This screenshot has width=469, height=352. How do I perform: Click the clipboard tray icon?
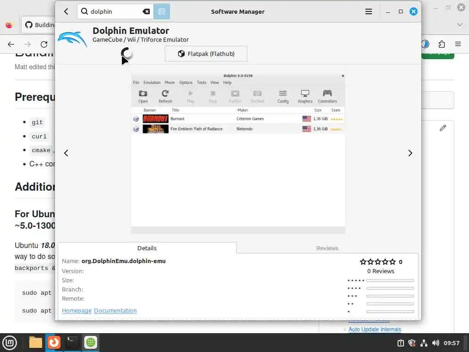tap(400, 343)
